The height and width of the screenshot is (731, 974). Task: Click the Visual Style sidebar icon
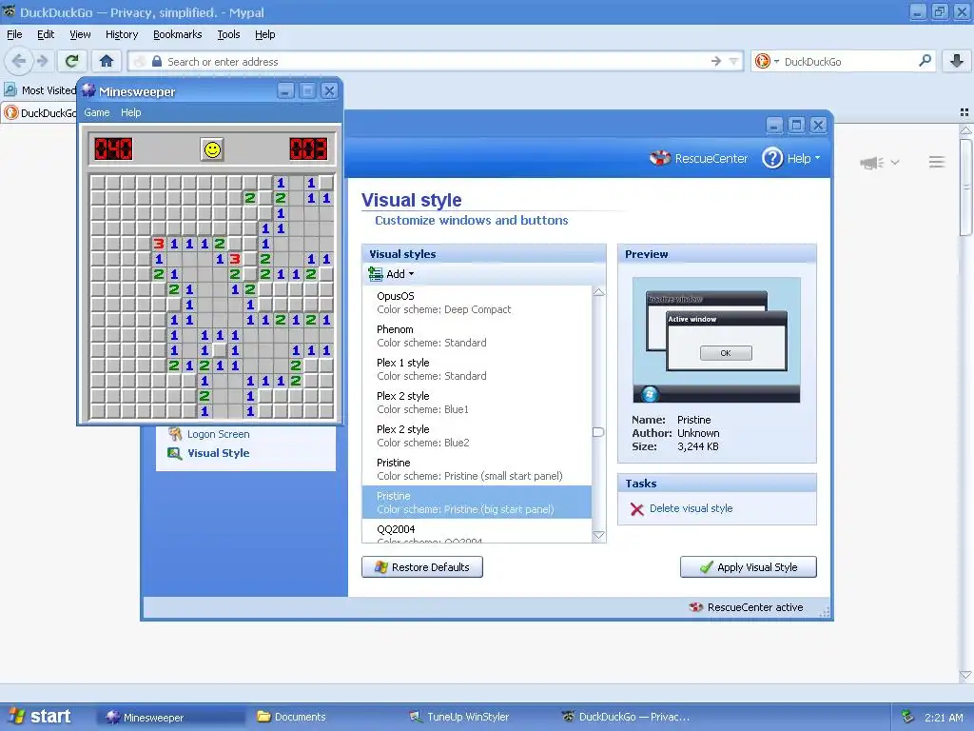pyautogui.click(x=175, y=453)
